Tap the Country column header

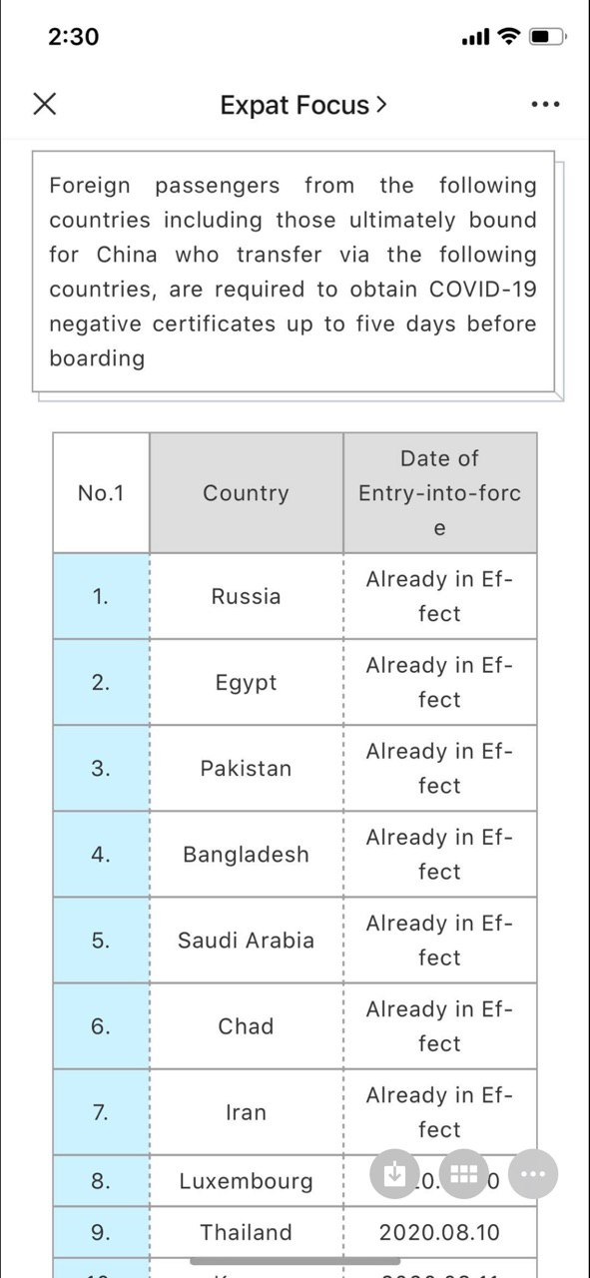pos(247,492)
